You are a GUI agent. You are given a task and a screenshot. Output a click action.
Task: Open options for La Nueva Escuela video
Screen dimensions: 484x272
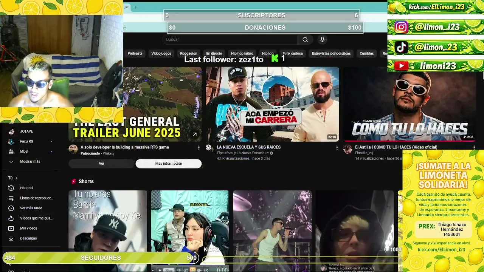pos(337,148)
